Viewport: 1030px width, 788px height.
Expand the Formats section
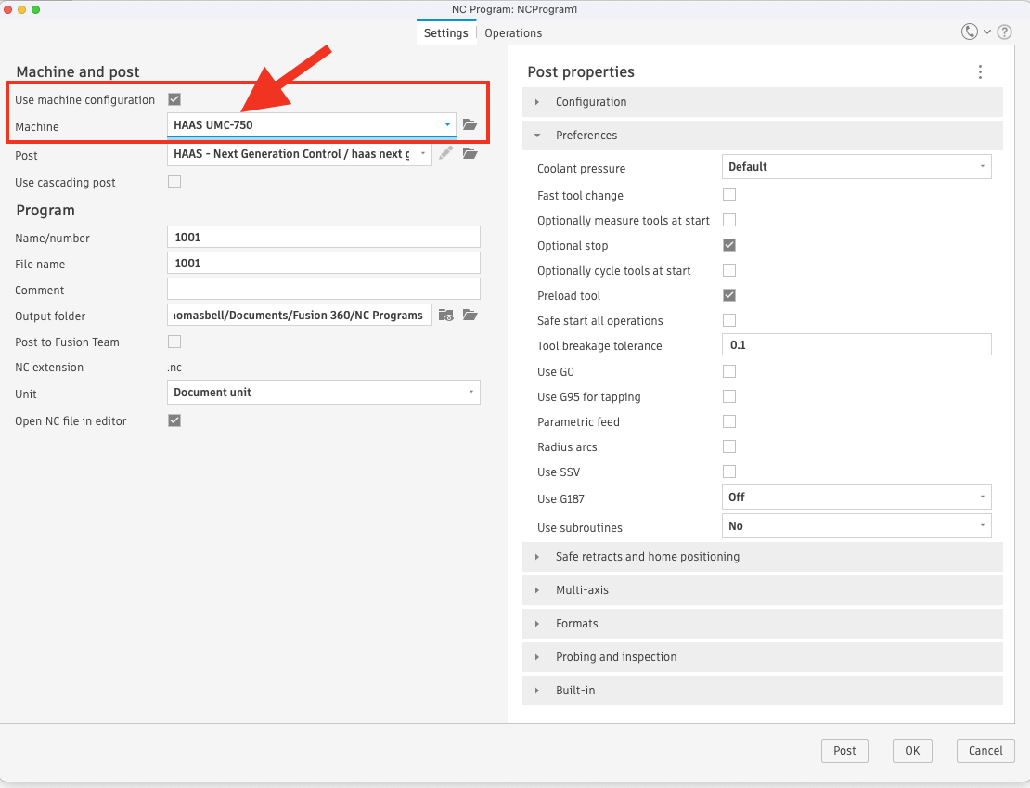point(762,624)
